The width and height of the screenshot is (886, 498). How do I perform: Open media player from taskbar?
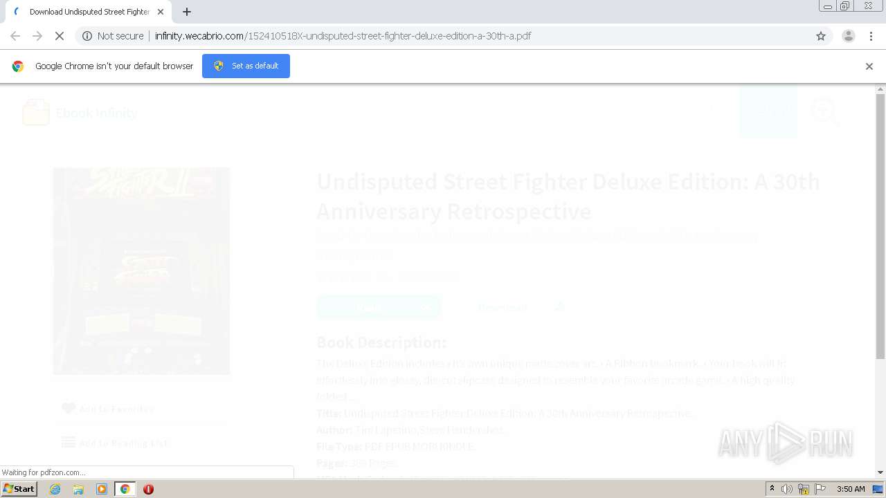click(x=102, y=489)
